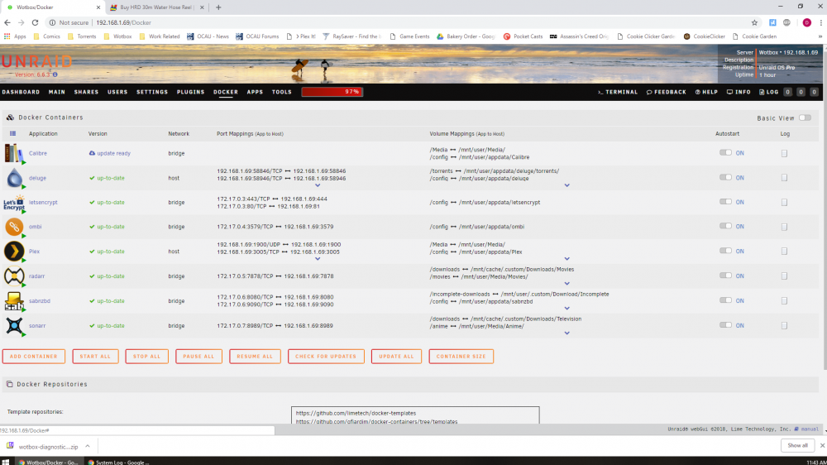Bookmark this page with star icon
827x465 pixels.
[x=754, y=22]
